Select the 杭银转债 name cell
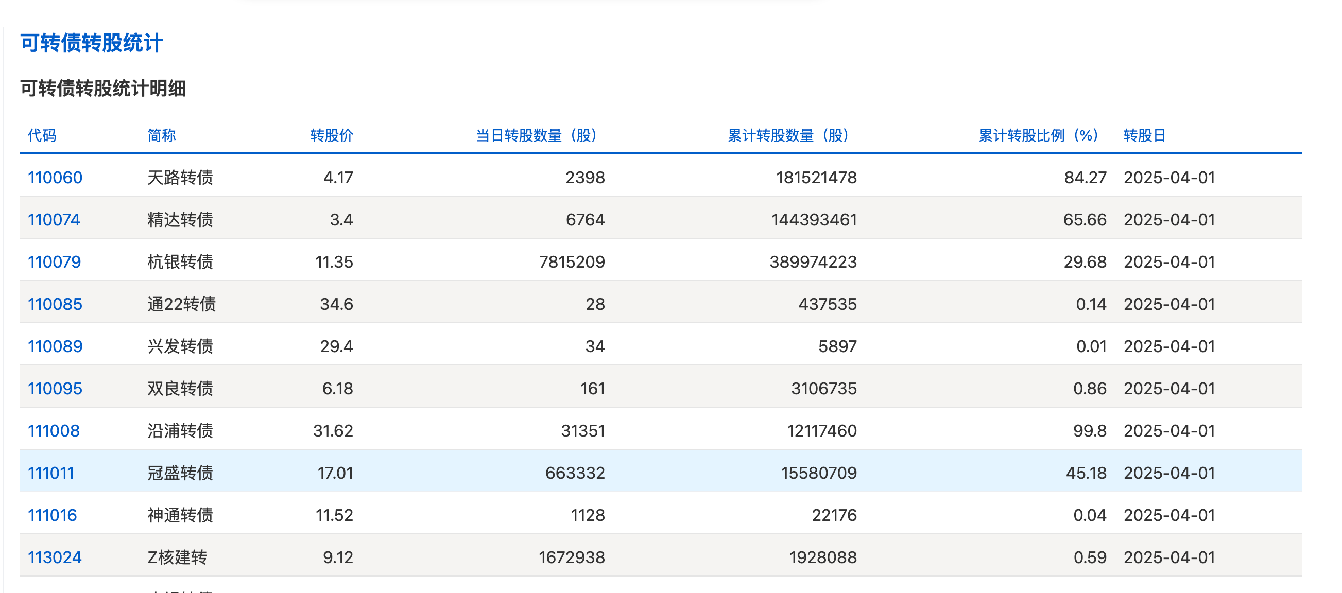 (180, 262)
